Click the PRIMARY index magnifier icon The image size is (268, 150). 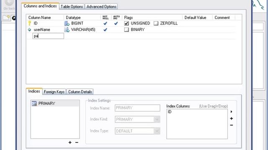[x=34, y=103]
